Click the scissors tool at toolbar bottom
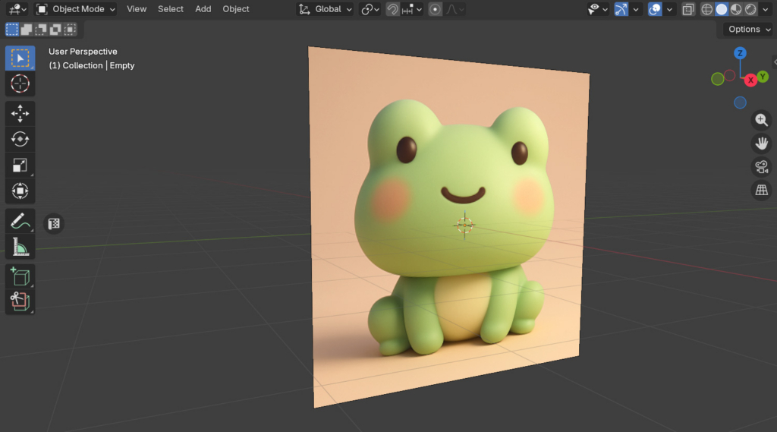The image size is (777, 432). click(20, 301)
